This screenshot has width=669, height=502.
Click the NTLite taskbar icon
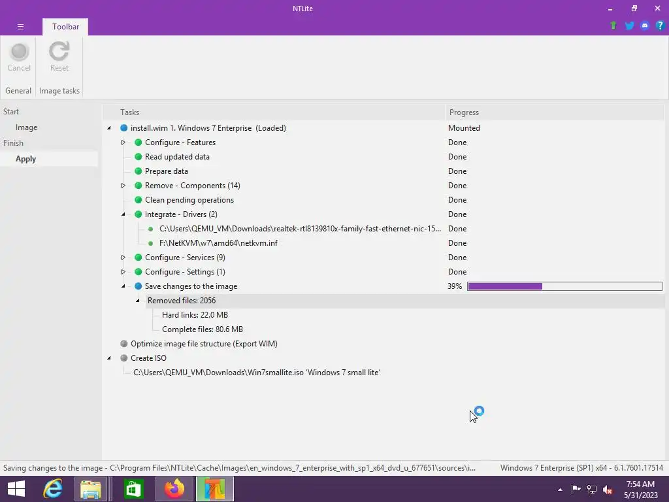pyautogui.click(x=214, y=489)
